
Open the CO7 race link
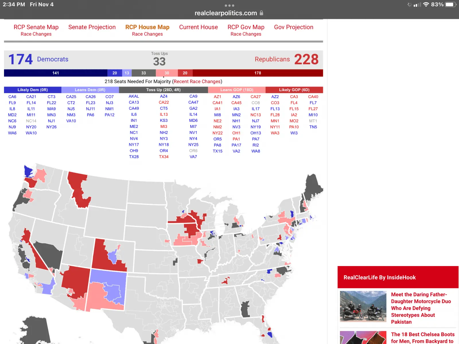coord(110,97)
